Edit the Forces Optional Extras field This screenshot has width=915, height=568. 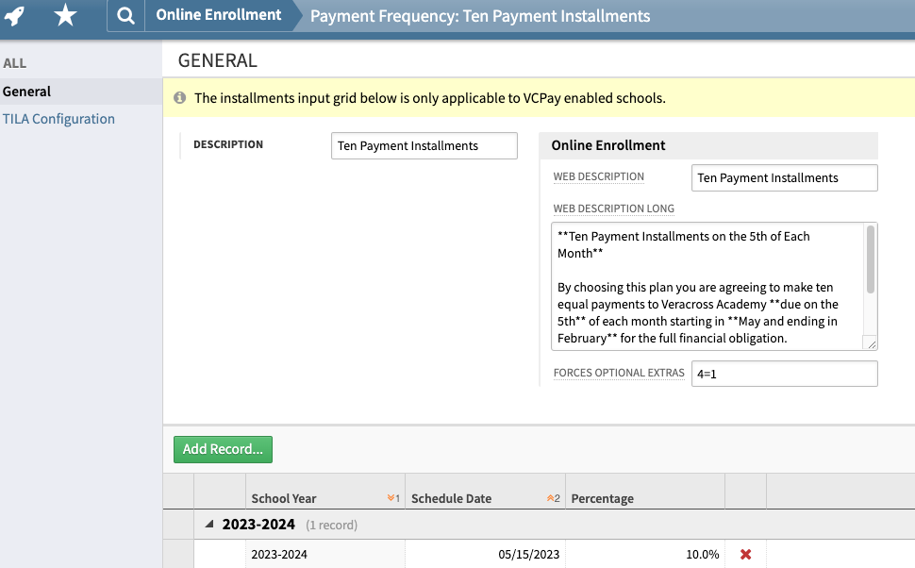coord(784,374)
